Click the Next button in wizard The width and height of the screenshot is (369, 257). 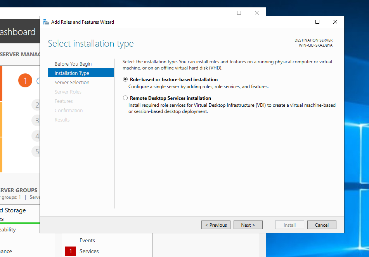pyautogui.click(x=248, y=225)
